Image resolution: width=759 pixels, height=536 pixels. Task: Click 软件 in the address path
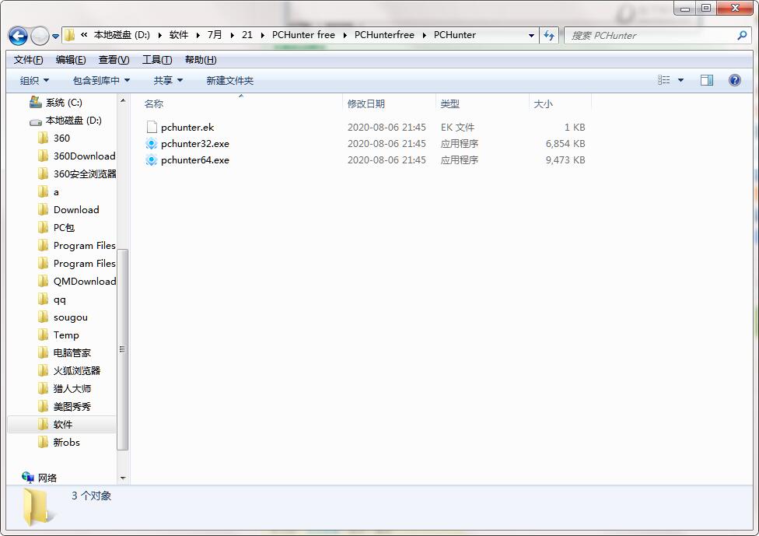(179, 35)
